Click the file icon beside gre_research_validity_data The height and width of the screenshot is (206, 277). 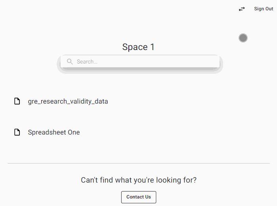click(17, 101)
